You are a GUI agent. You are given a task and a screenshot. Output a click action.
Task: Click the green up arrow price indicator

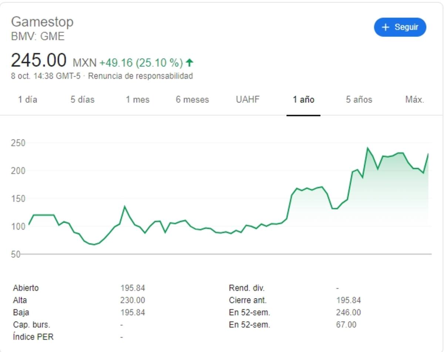189,63
